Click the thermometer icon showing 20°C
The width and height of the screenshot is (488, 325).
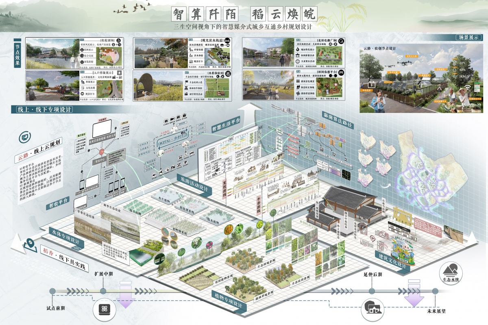click(454, 63)
